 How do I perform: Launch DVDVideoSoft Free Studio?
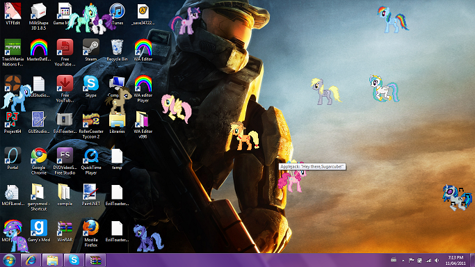tap(65, 156)
